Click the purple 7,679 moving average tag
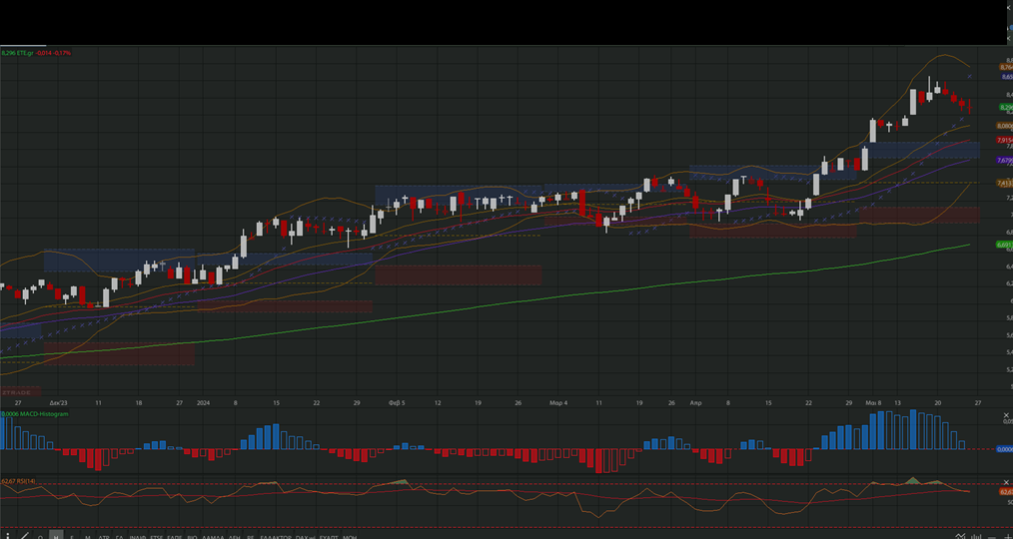 coord(1005,160)
